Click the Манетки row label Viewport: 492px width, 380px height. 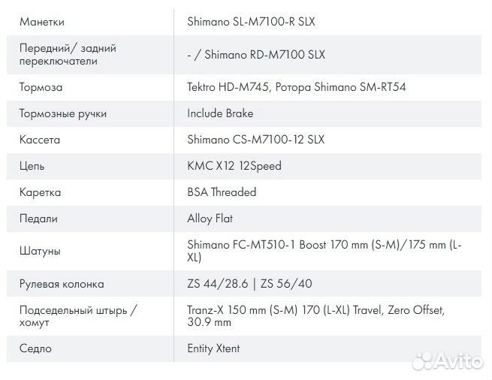tap(42, 22)
